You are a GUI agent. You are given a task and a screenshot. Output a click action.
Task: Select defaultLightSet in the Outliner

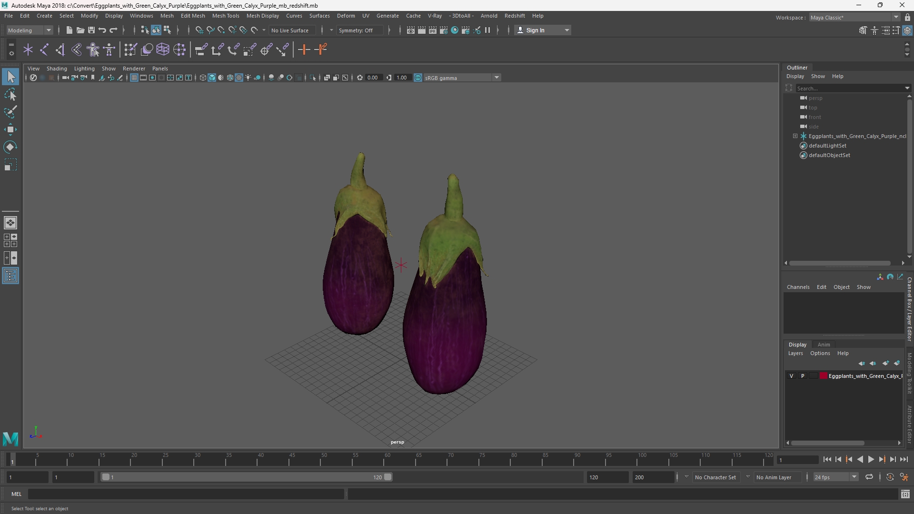point(827,146)
